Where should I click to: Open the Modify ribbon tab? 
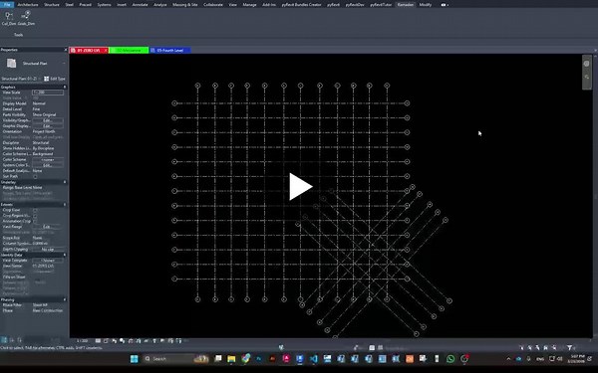426,5
